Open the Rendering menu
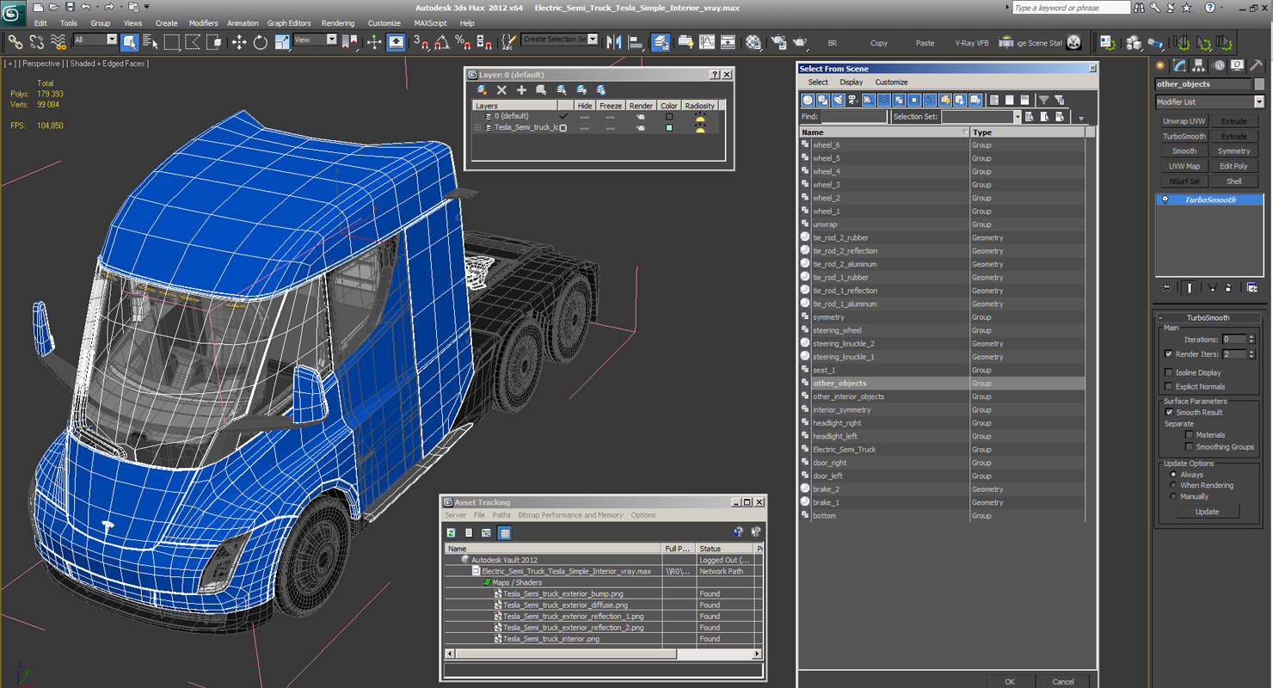The height and width of the screenshot is (688, 1273). click(338, 23)
